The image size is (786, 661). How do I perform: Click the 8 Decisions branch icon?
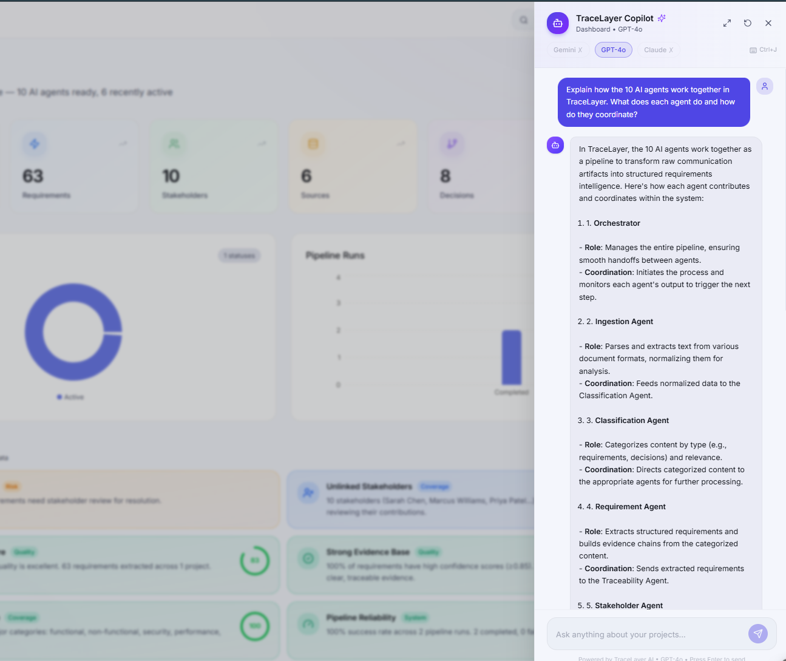tap(452, 144)
